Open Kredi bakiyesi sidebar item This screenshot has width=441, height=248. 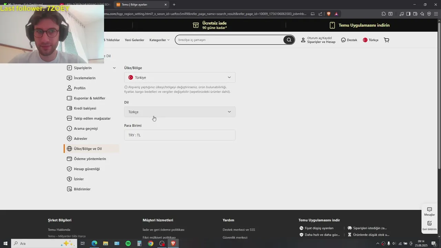[82, 108]
